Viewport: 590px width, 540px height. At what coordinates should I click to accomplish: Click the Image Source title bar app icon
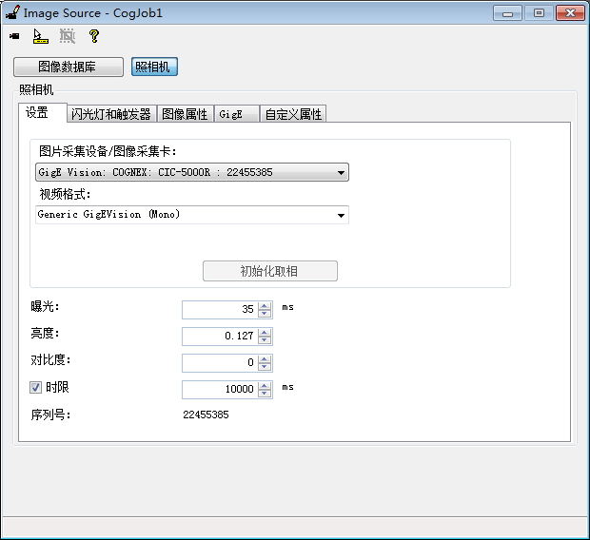click(x=12, y=12)
